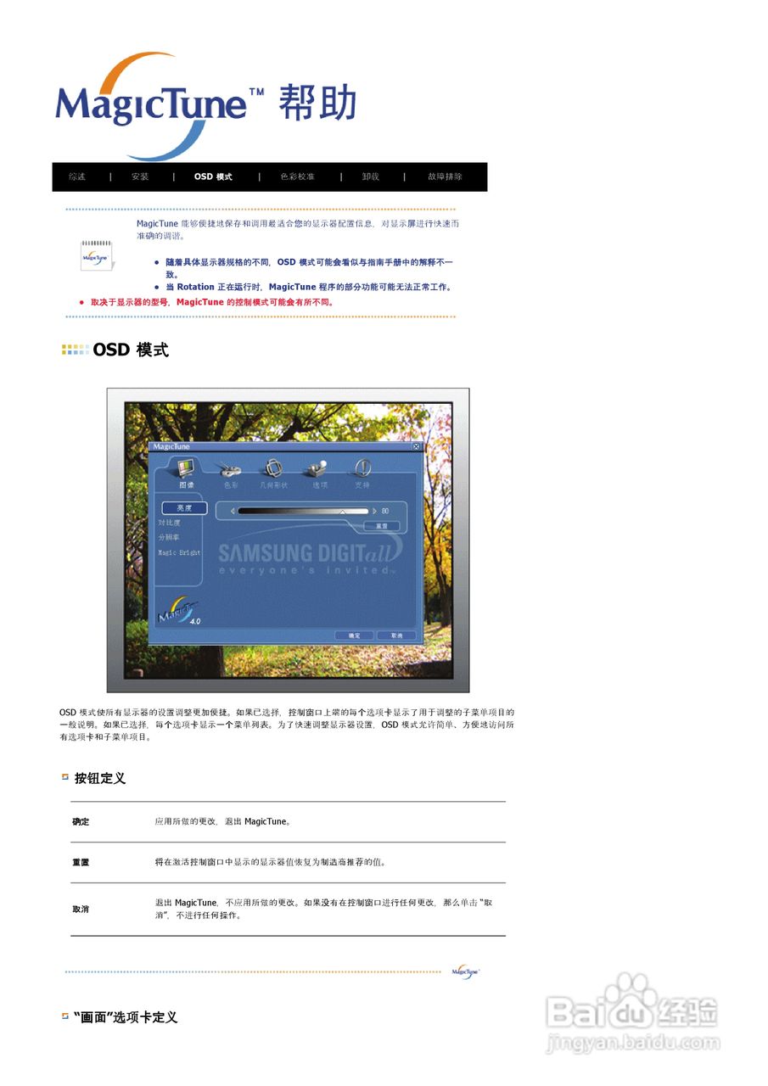The width and height of the screenshot is (768, 1086).
Task: Click the small MagicTune logo by the divider
Action: (x=465, y=971)
